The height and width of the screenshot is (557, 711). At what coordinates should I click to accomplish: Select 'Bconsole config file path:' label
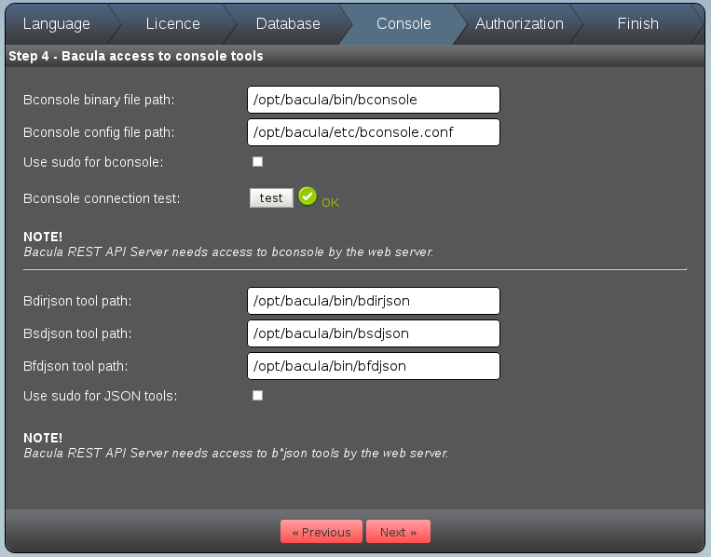point(99,132)
